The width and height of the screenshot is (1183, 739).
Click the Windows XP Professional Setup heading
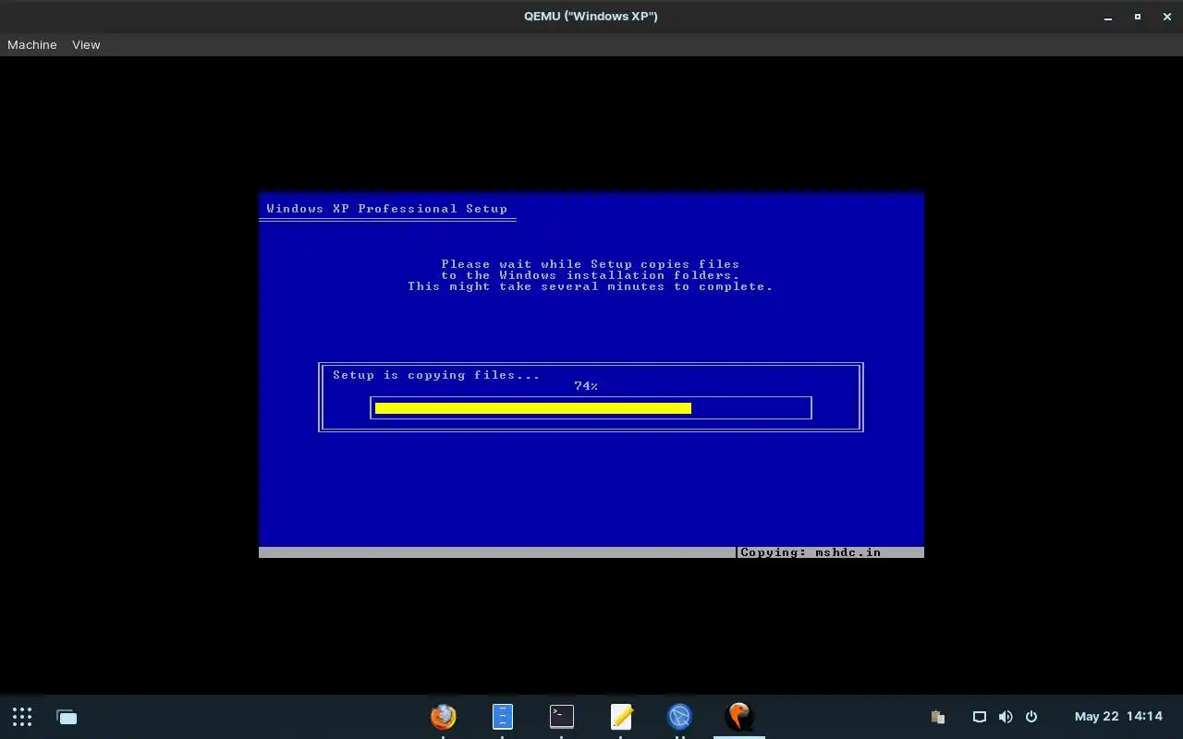pos(387,209)
